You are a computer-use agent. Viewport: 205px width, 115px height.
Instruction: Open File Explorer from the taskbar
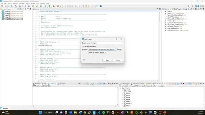coord(75,112)
